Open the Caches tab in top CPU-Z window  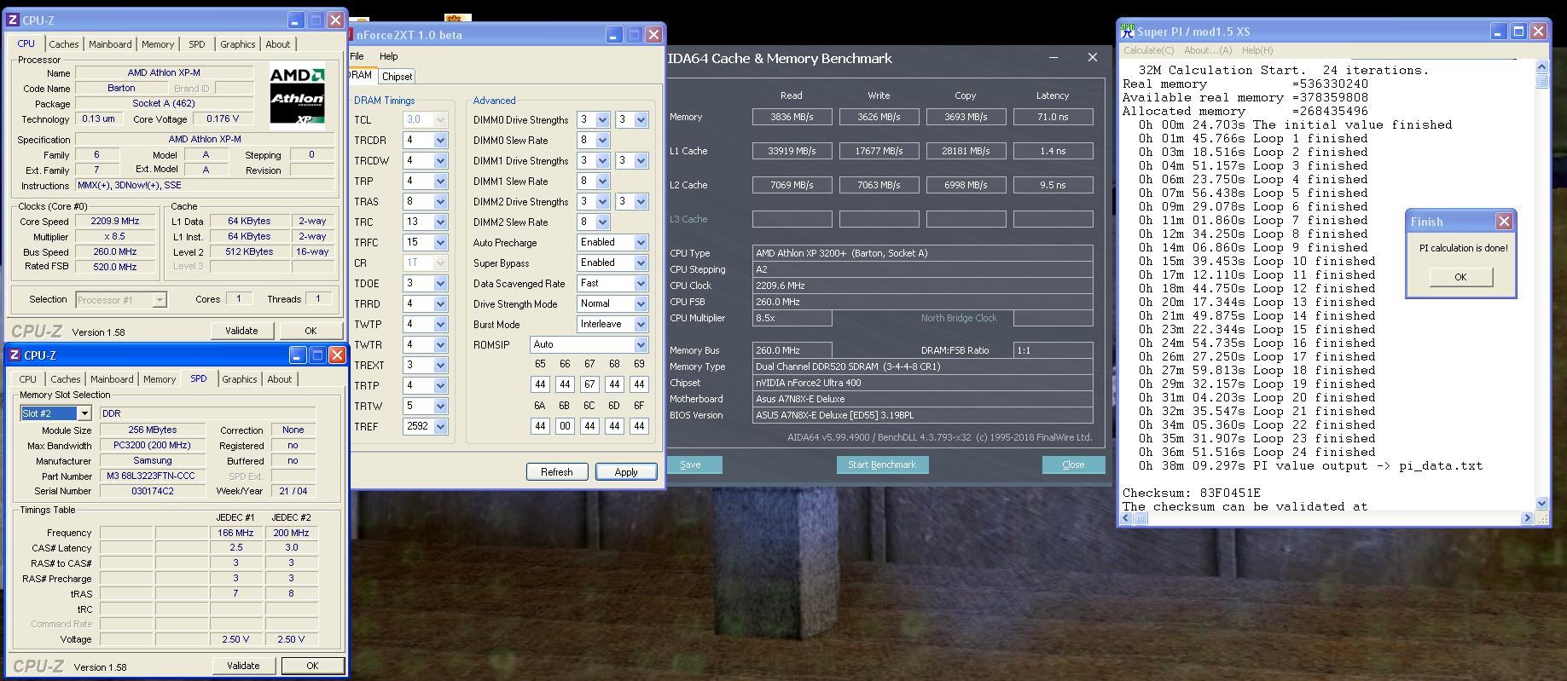tap(63, 44)
